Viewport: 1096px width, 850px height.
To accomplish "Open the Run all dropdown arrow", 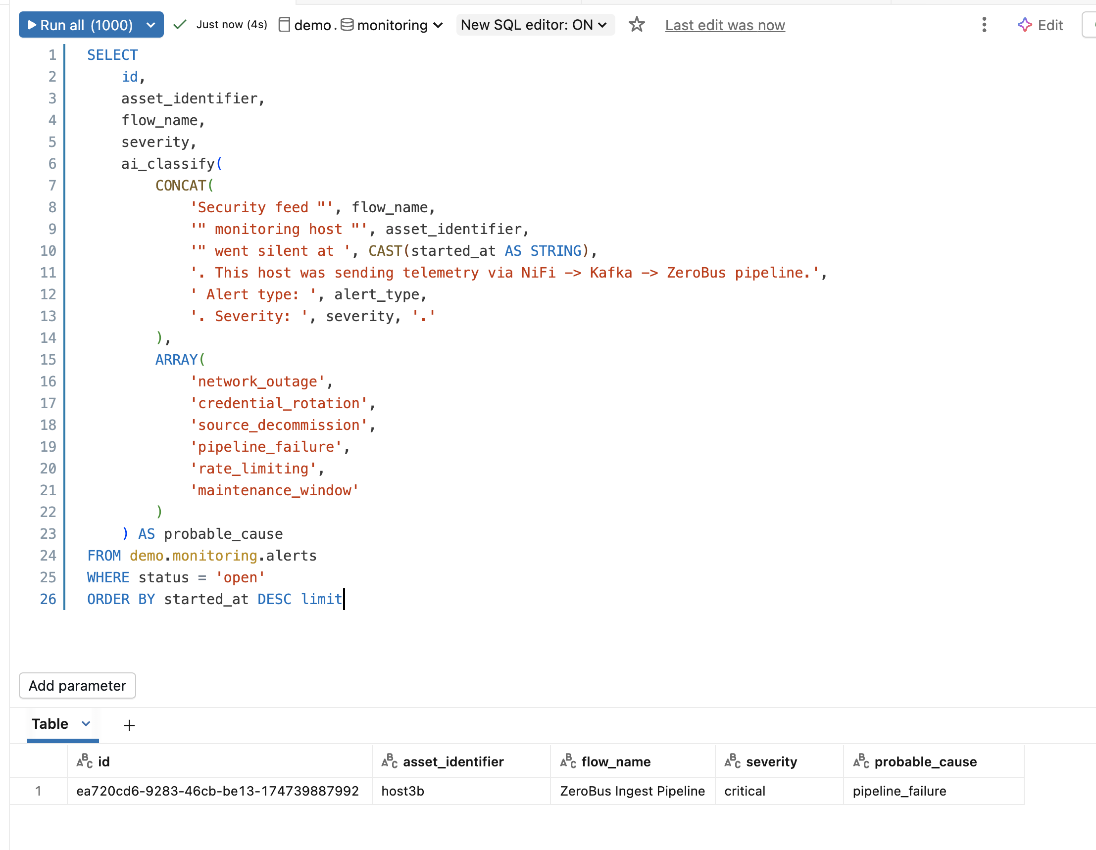I will click(x=151, y=25).
